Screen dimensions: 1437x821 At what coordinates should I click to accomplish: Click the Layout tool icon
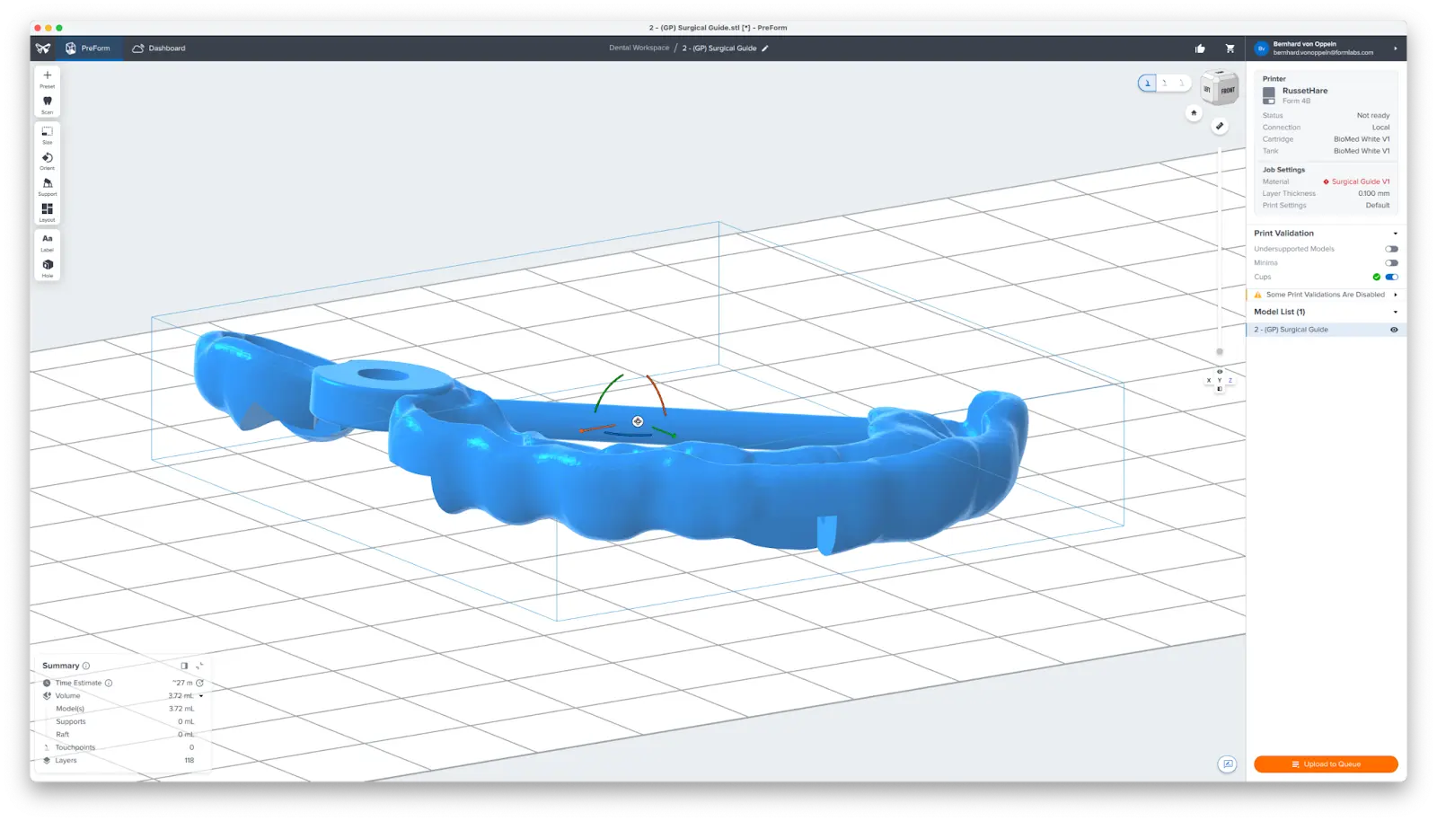tap(47, 210)
